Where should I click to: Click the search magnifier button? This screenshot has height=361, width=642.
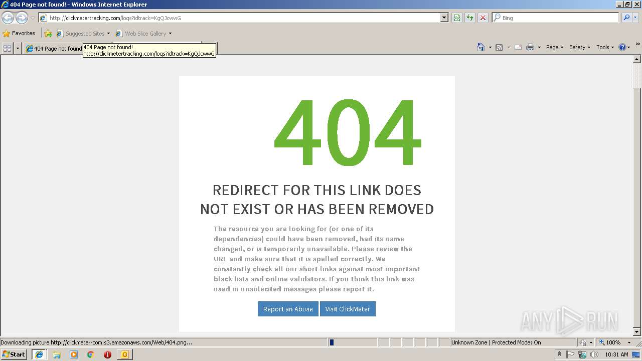pos(626,18)
